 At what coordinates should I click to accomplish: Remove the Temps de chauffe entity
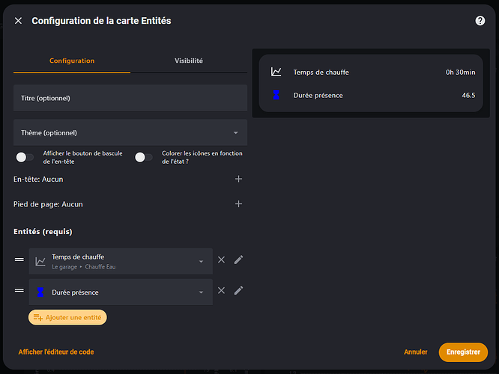coord(221,260)
